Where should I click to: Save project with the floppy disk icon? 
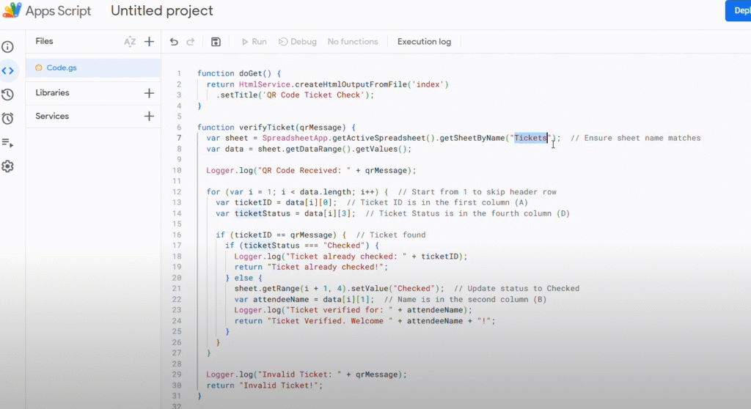click(216, 42)
